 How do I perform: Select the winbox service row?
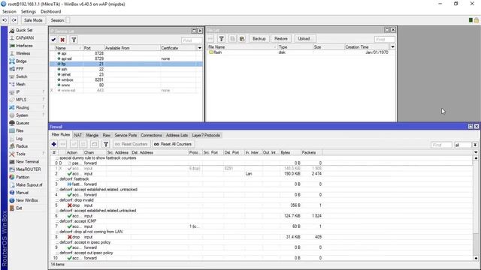[126, 80]
